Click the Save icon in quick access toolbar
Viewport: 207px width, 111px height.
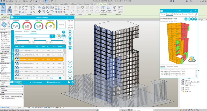(x=10, y=1)
